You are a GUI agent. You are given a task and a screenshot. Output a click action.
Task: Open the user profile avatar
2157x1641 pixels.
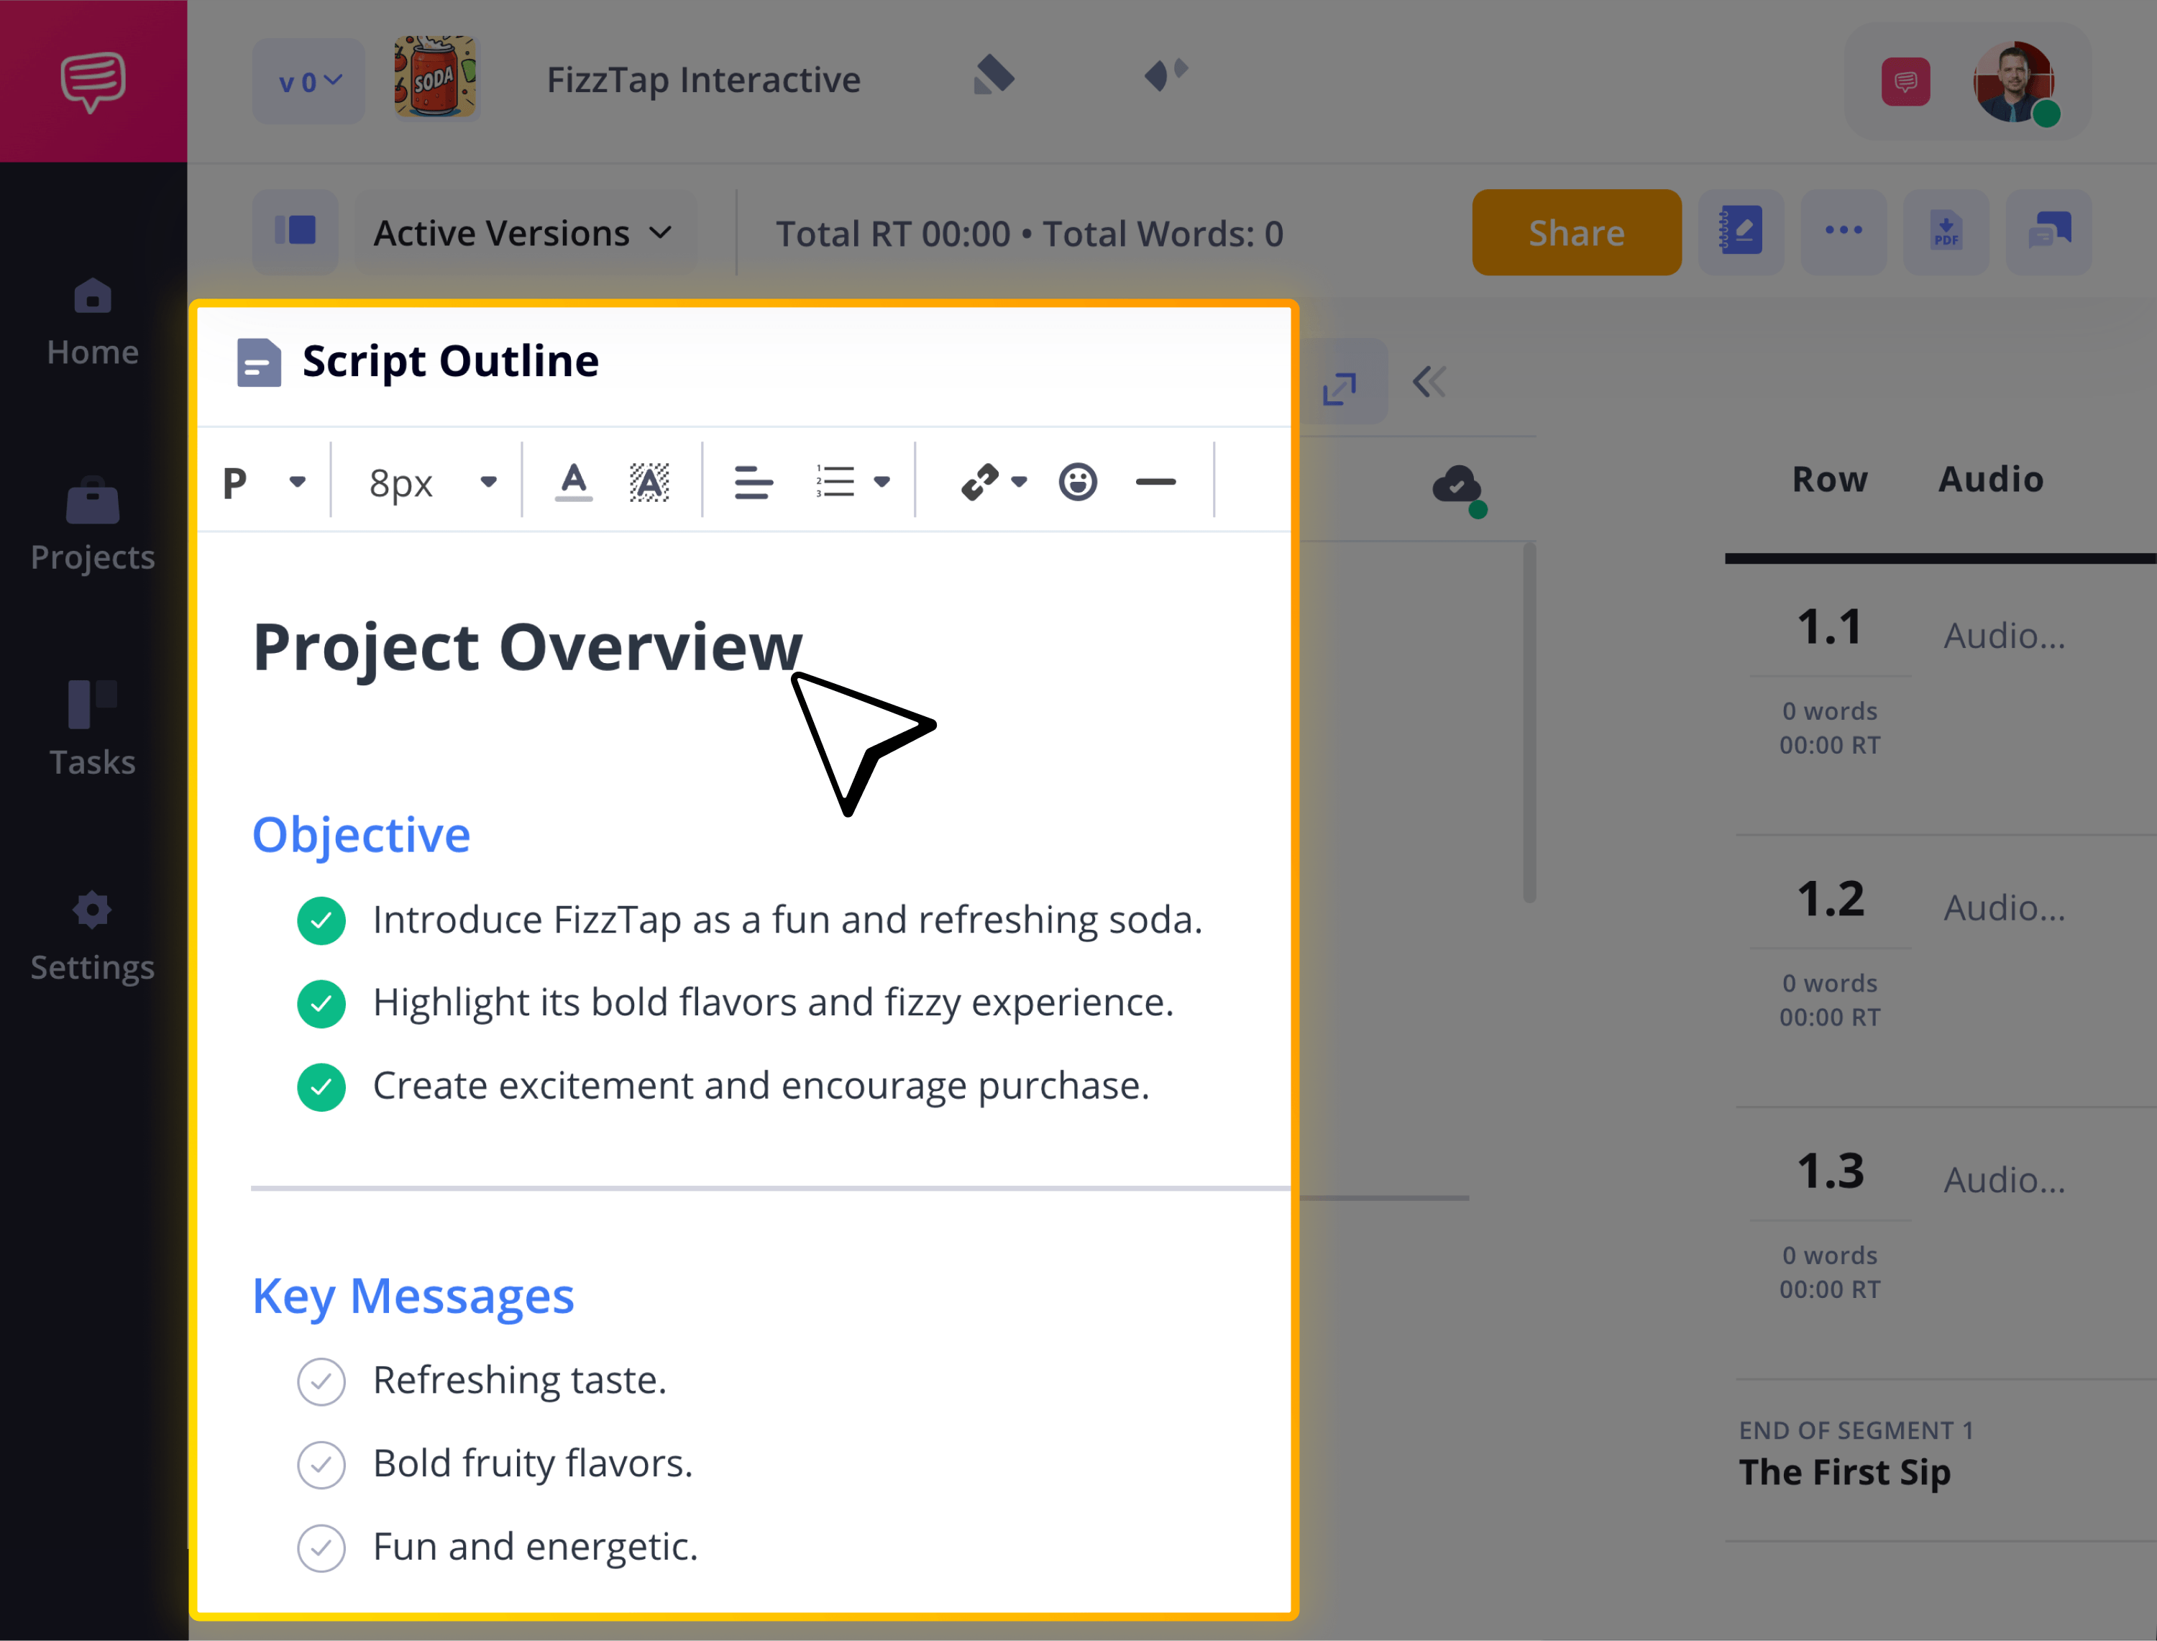pyautogui.click(x=2015, y=82)
